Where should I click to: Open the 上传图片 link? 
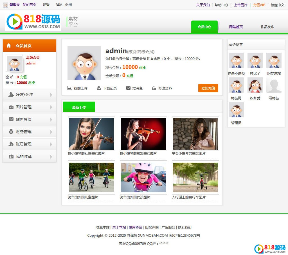[240, 5]
